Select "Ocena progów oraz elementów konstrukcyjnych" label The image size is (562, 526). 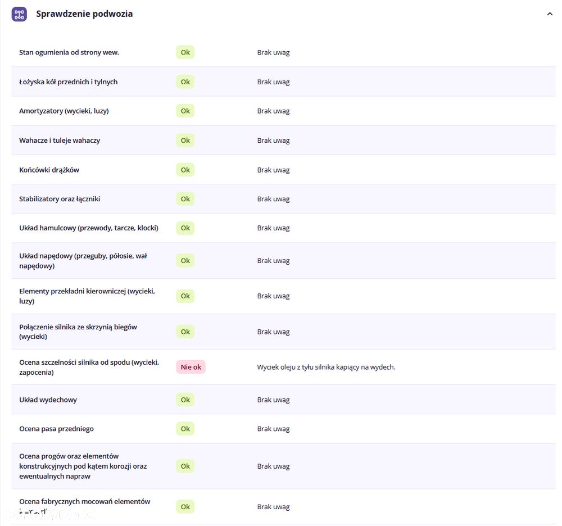click(x=83, y=466)
